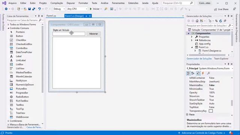240x135 pixels.
Task: Expand the Properties node in solution
Action: pyautogui.click(x=192, y=37)
